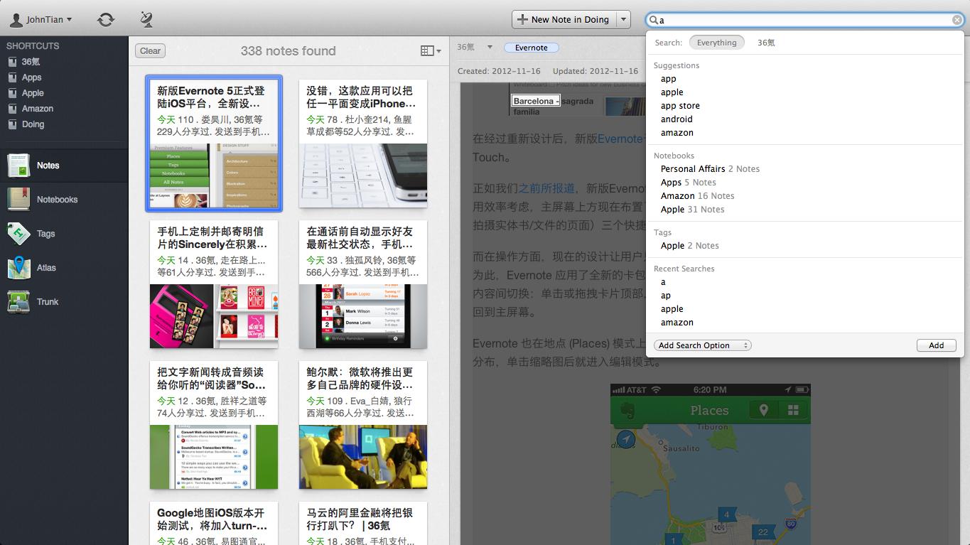Viewport: 970px width, 545px height.
Task: Open the Atlas map icon
Action: (x=18, y=268)
